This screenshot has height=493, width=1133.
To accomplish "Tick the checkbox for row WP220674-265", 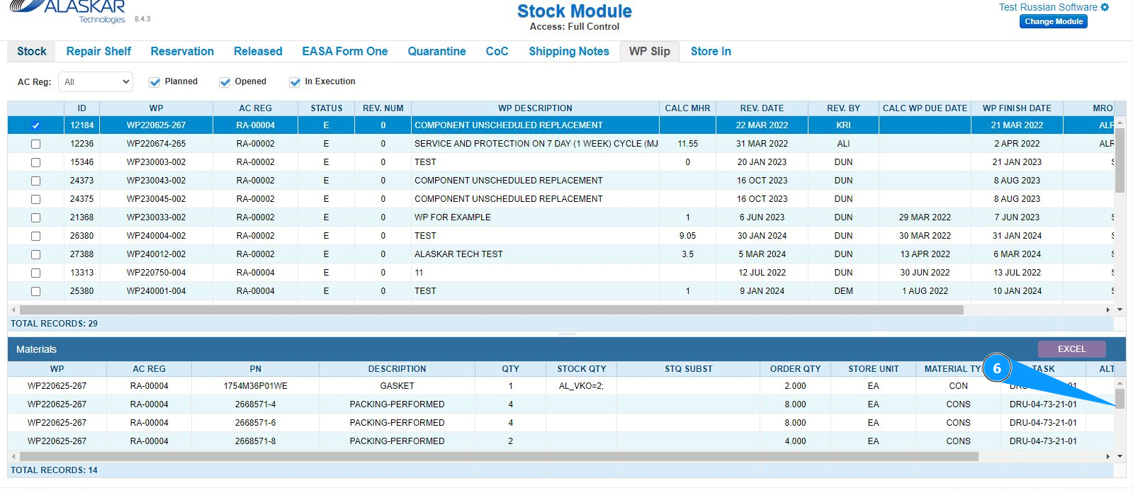I will pyautogui.click(x=35, y=144).
